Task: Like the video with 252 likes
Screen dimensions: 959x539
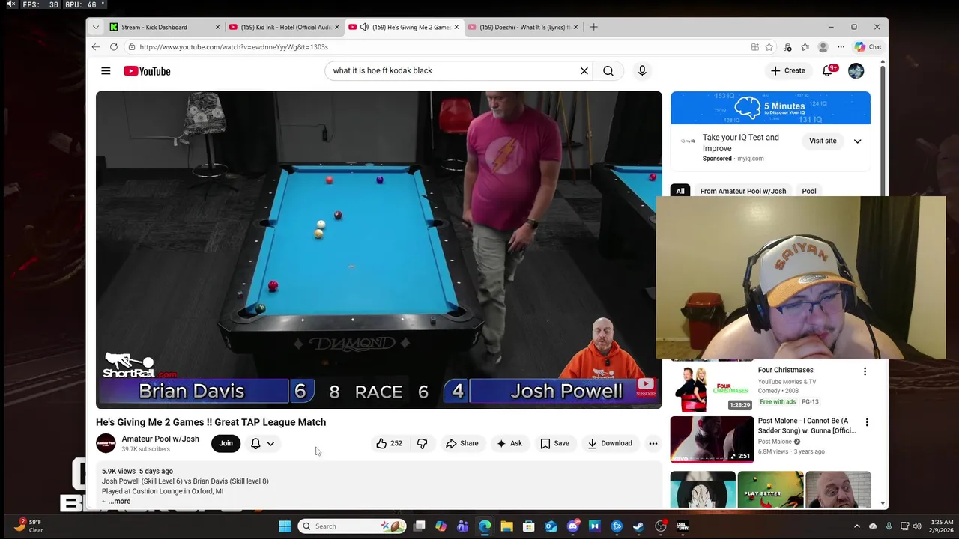Action: [x=390, y=443]
